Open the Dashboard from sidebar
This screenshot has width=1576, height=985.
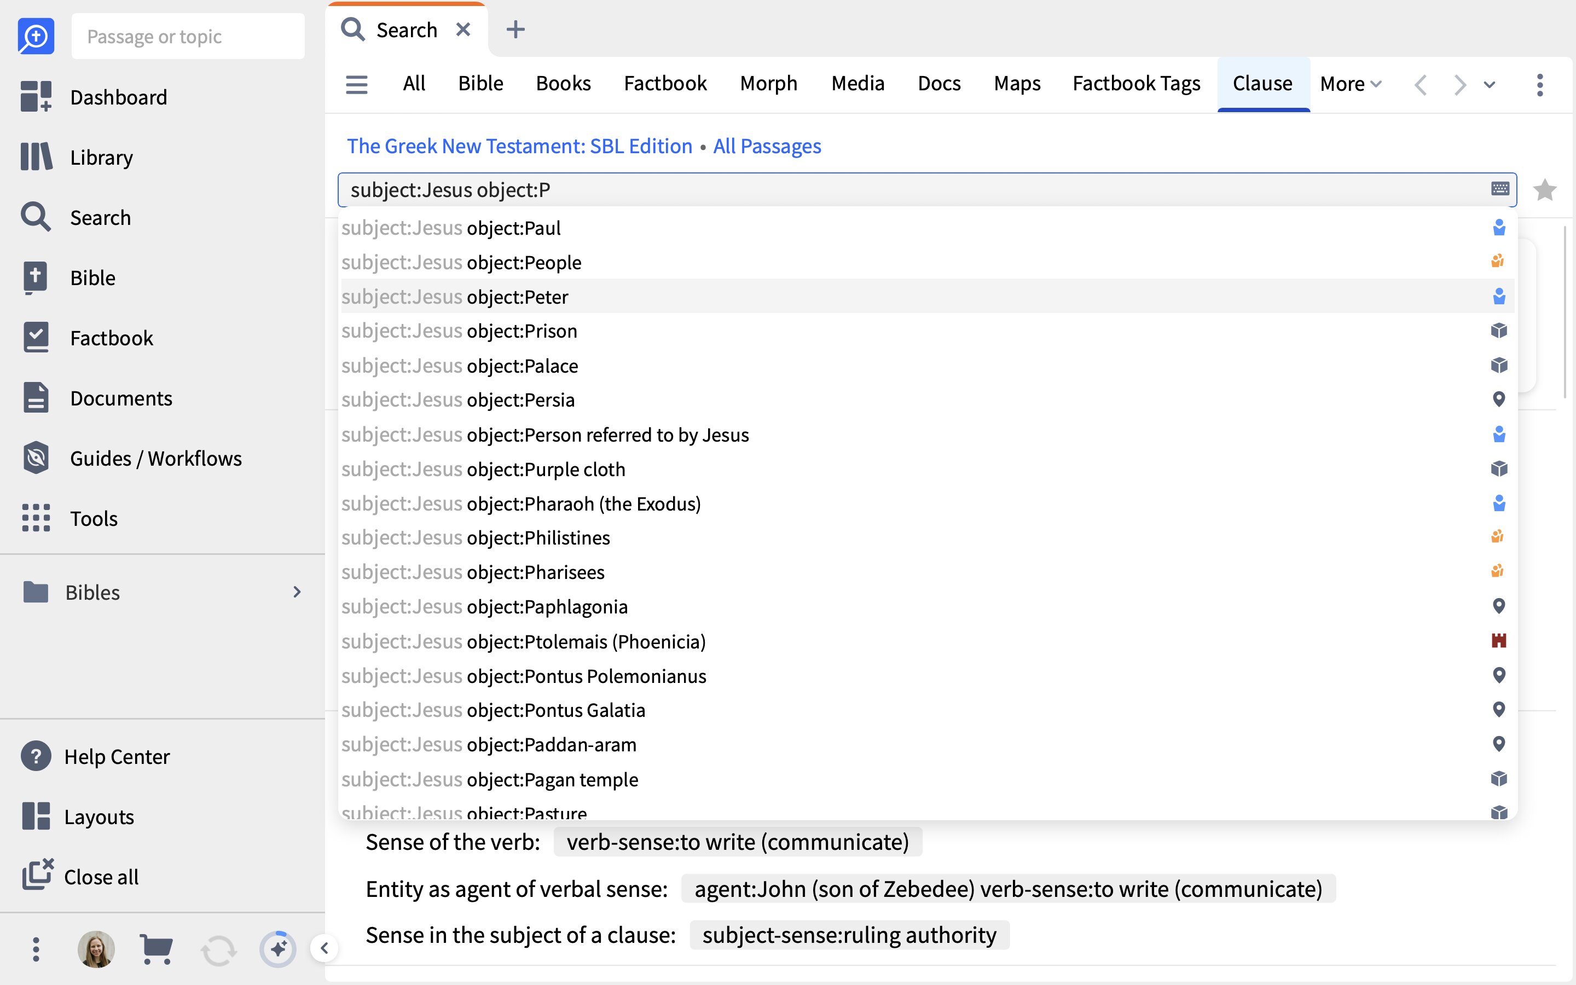[95, 97]
